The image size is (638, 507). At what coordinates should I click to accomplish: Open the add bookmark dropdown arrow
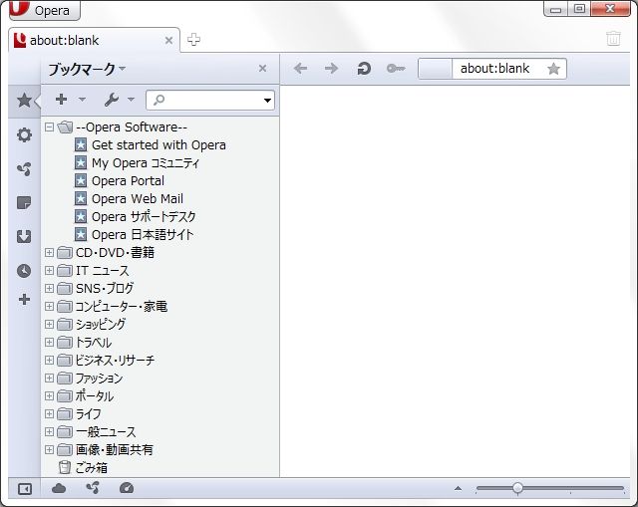click(82, 100)
